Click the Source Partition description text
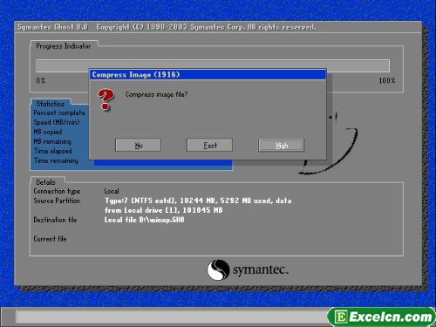The height and width of the screenshot is (327, 436). [x=198, y=205]
